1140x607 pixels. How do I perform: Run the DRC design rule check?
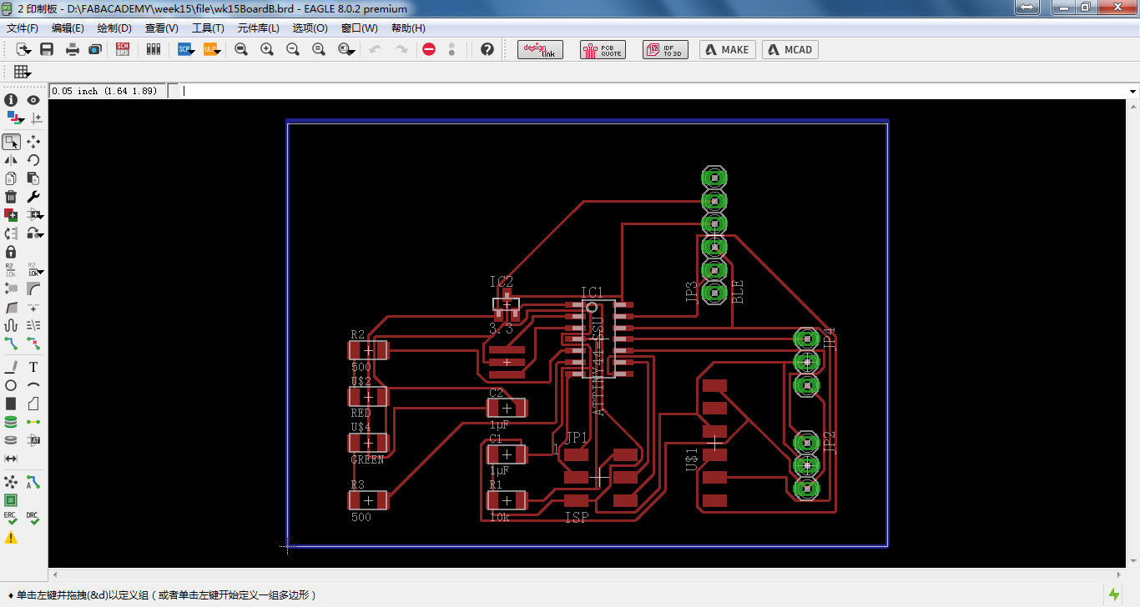33,519
